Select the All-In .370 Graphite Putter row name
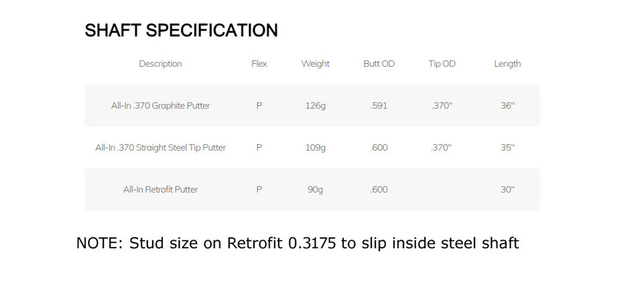 (160, 105)
